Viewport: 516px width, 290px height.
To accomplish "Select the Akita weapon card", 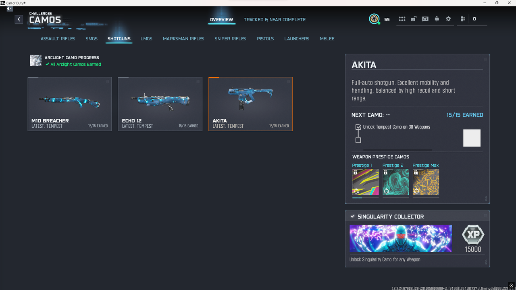I will (x=250, y=104).
